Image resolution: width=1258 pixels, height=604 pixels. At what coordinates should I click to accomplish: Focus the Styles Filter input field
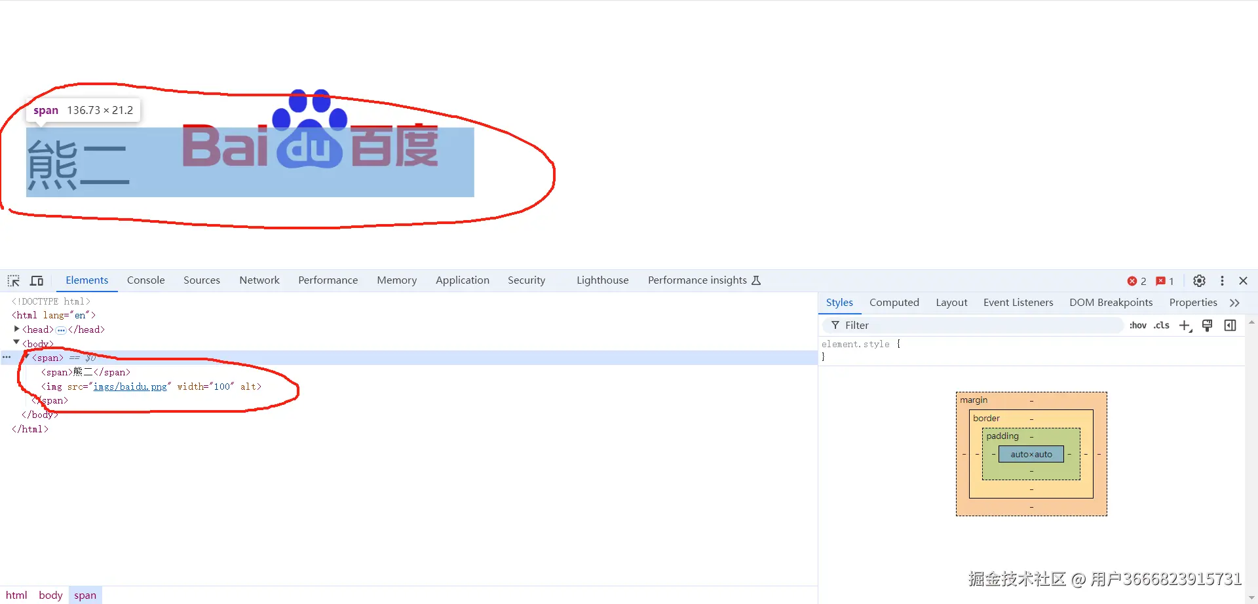(x=972, y=326)
